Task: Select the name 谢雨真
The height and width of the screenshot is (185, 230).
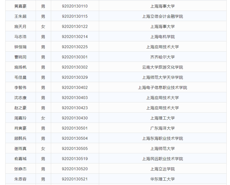Action: 20,149
